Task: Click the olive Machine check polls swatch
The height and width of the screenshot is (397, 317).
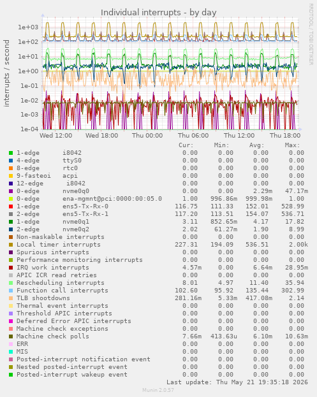Action: coord(11,336)
